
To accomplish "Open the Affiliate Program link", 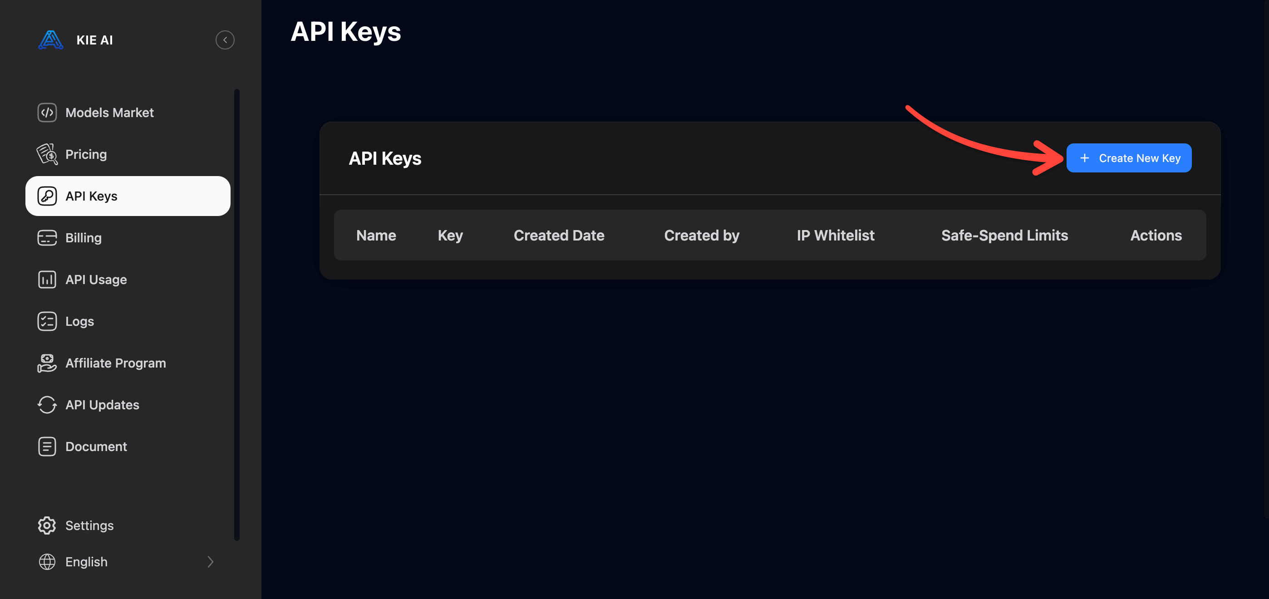I will pos(128,363).
